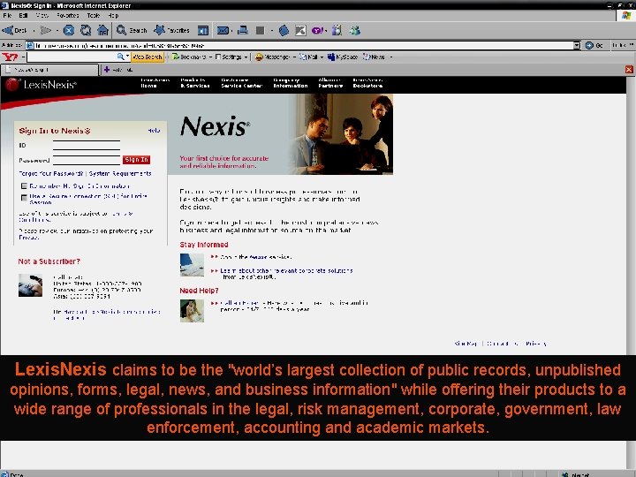Click the LexisNexis logo
Screen dimensions: 636x477
point(41,85)
